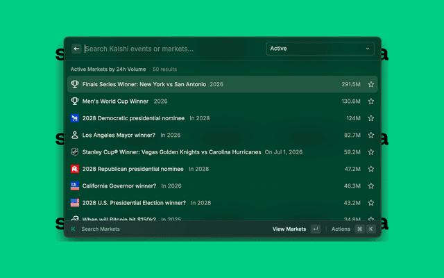Favorite the Finals Series Winner market star
The image size is (444, 278).
[371, 84]
